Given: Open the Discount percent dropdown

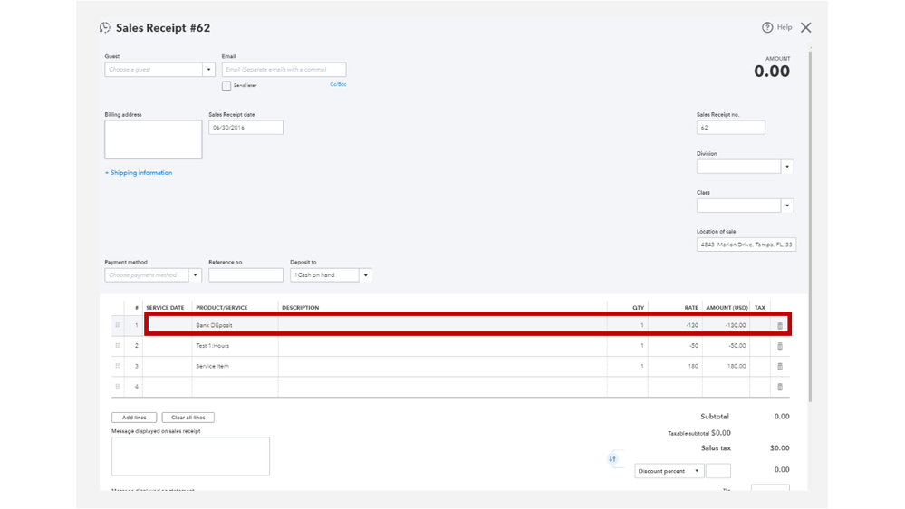Looking at the screenshot, I should pyautogui.click(x=697, y=471).
